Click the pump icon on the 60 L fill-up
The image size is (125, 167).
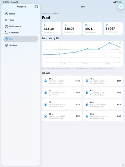87,104
